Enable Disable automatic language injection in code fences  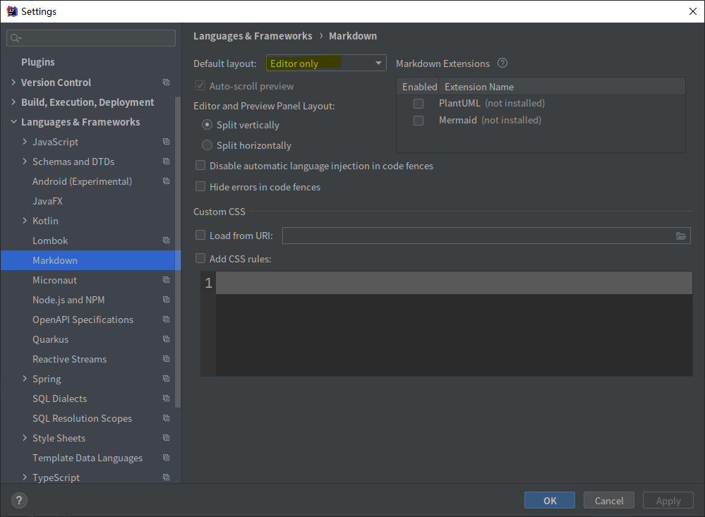coord(200,166)
